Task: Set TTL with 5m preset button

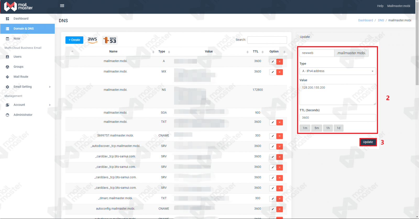Action: 317,128
